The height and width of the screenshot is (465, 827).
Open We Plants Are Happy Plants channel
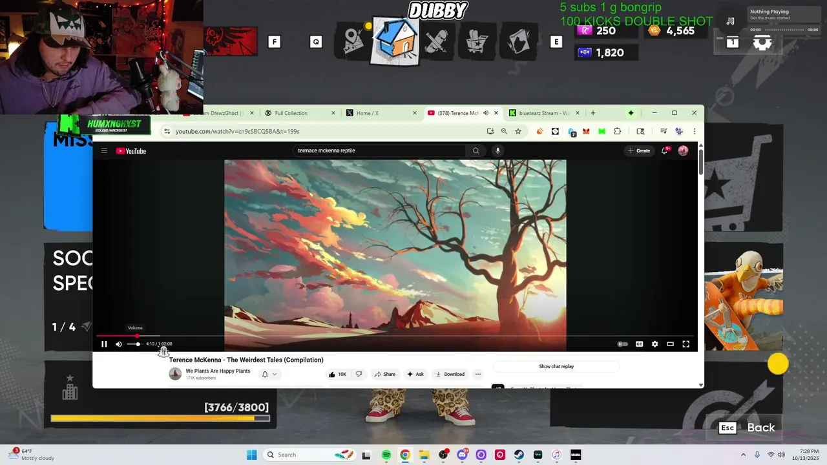(218, 371)
